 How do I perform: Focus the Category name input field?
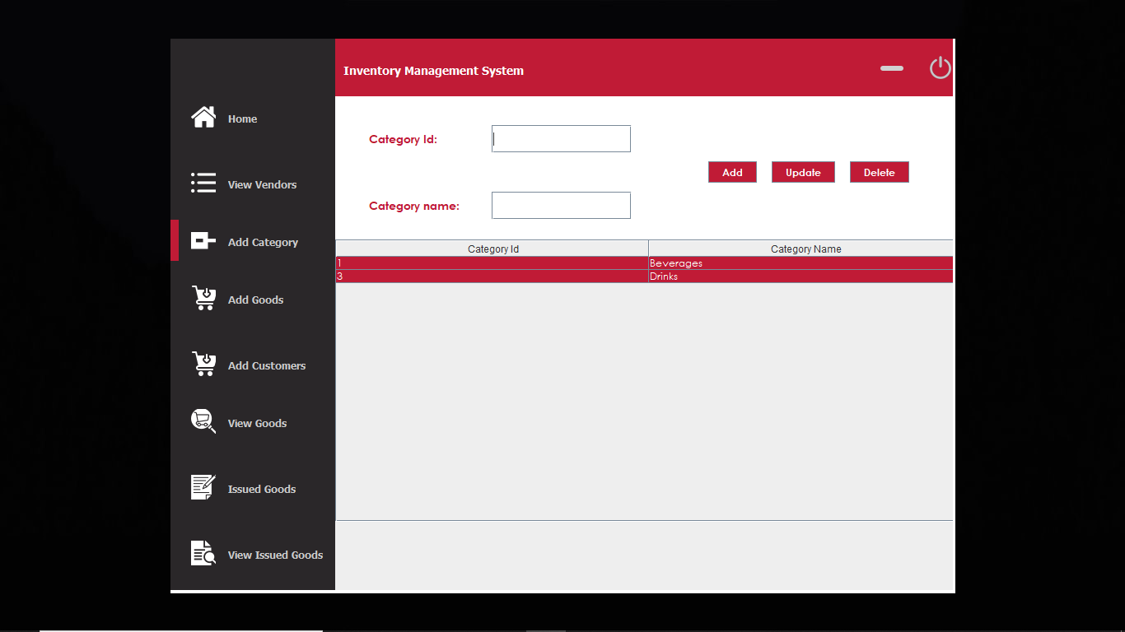tap(561, 206)
